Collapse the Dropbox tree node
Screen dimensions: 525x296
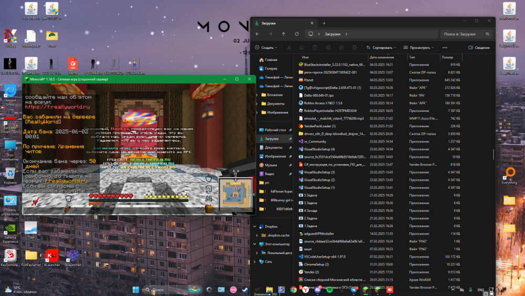click(x=255, y=227)
